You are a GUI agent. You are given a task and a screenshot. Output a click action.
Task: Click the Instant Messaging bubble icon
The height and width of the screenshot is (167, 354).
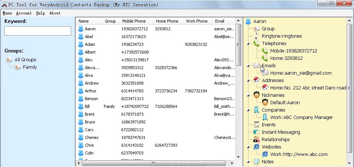(257, 132)
